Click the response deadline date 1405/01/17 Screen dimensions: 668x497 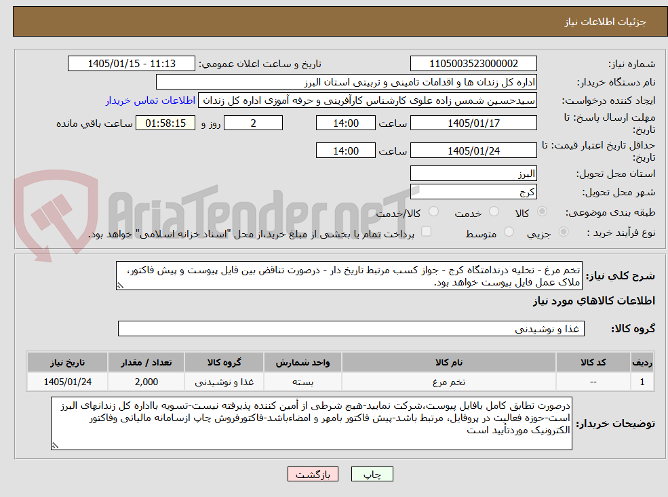tap(473, 123)
